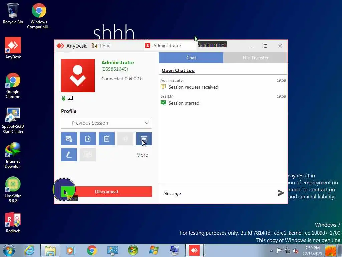The width and height of the screenshot is (342, 257).
Task: Select Google Chrome desktop shortcut
Action: pyautogui.click(x=13, y=86)
